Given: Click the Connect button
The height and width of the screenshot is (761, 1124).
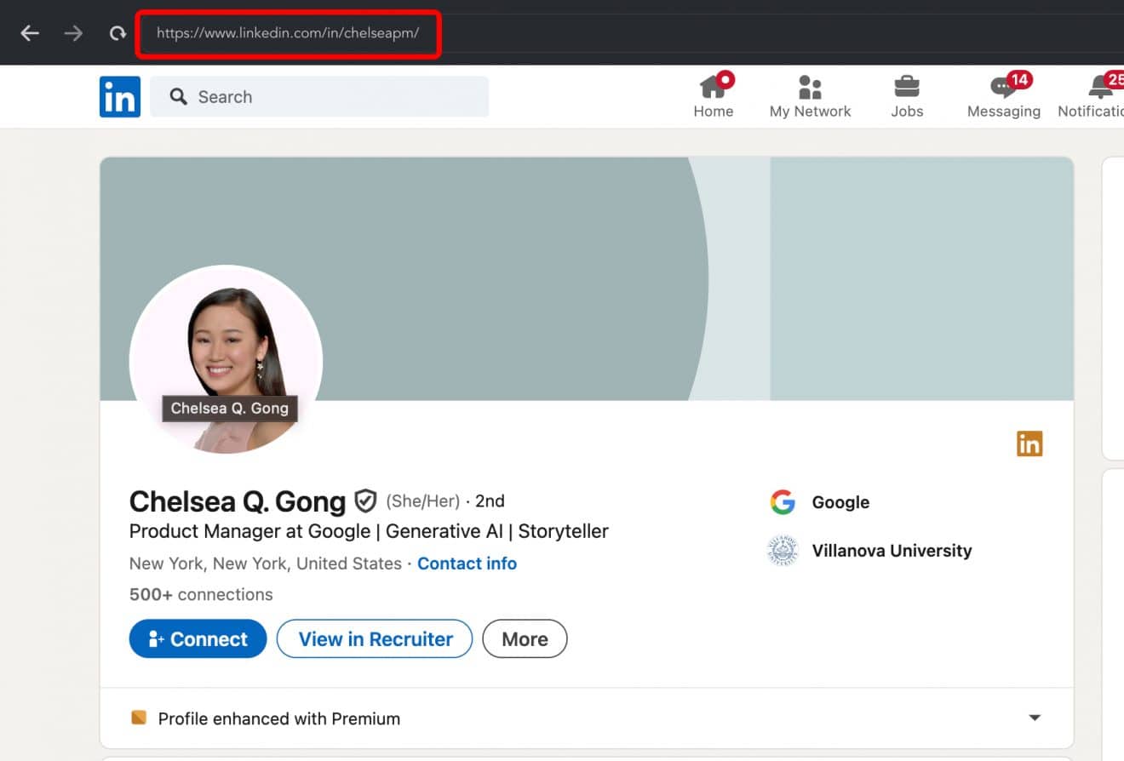Looking at the screenshot, I should (198, 638).
